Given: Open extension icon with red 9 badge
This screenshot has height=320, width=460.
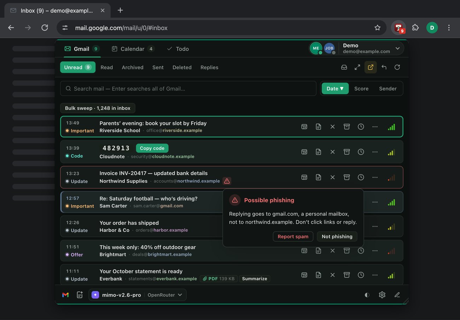Looking at the screenshot, I should click(399, 28).
